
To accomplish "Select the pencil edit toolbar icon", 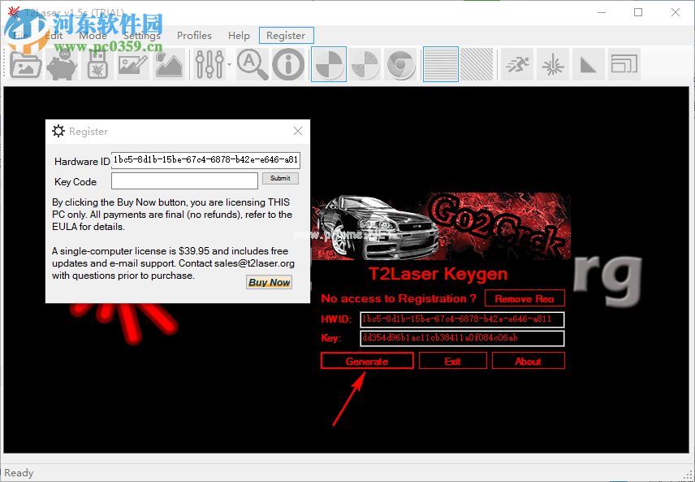I will click(x=132, y=64).
